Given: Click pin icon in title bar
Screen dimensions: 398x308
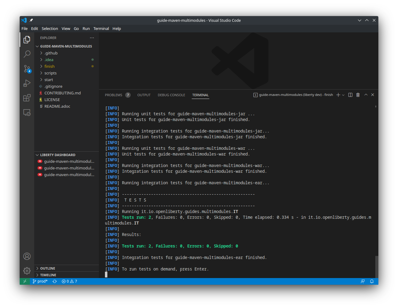Looking at the screenshot, I should coord(31,20).
